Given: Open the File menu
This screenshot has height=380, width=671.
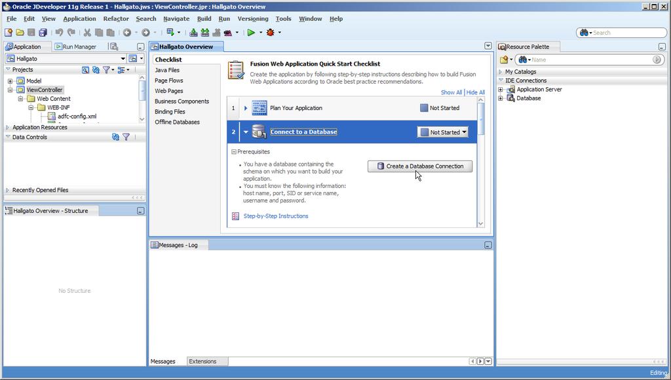Looking at the screenshot, I should (12, 19).
